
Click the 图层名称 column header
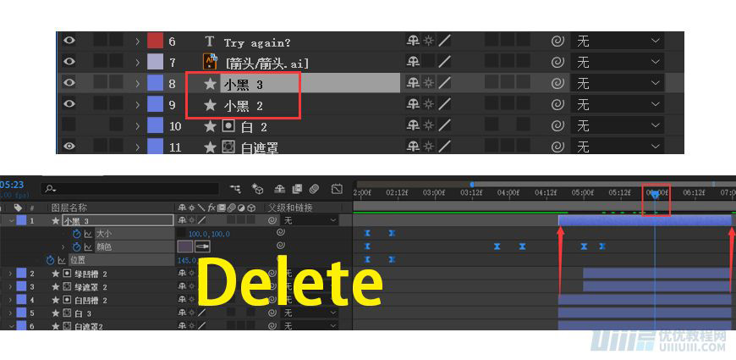tap(69, 208)
